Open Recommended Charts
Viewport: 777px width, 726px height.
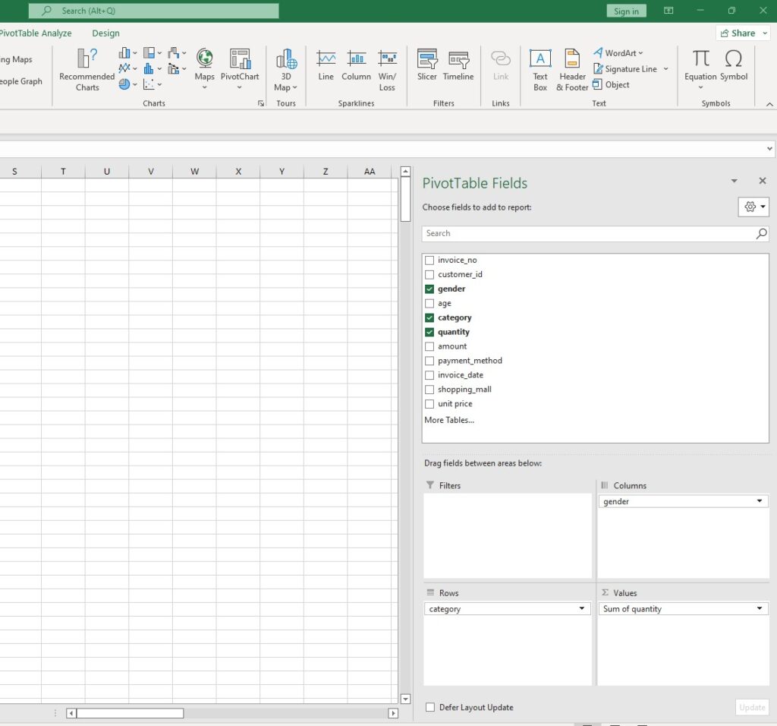[86, 68]
